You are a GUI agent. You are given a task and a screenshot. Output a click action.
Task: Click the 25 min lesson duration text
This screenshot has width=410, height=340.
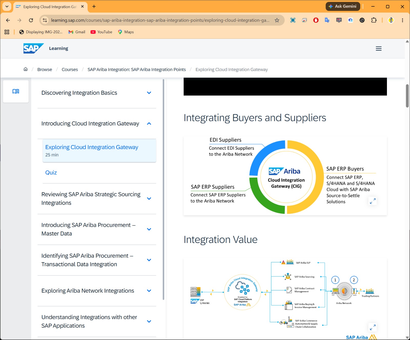click(52, 155)
